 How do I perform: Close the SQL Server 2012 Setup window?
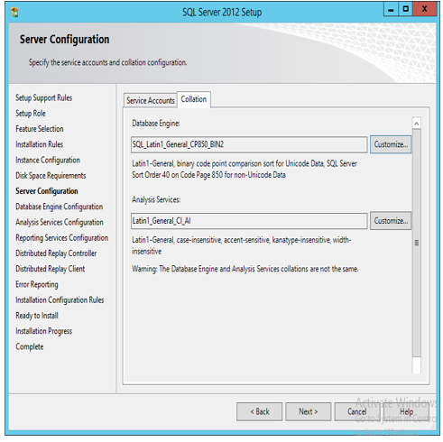pos(424,9)
